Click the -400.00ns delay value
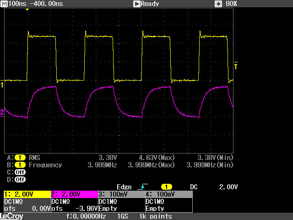This screenshot has height=220, width=293. 47,4
